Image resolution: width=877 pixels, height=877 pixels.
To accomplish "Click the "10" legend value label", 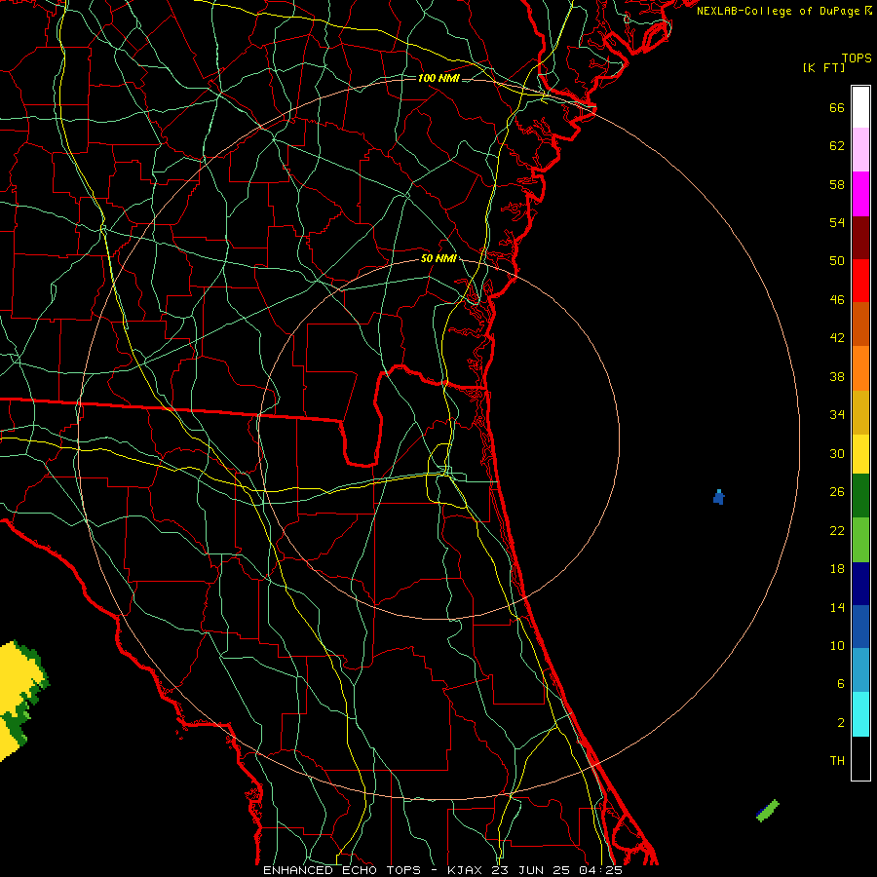I will (x=837, y=645).
